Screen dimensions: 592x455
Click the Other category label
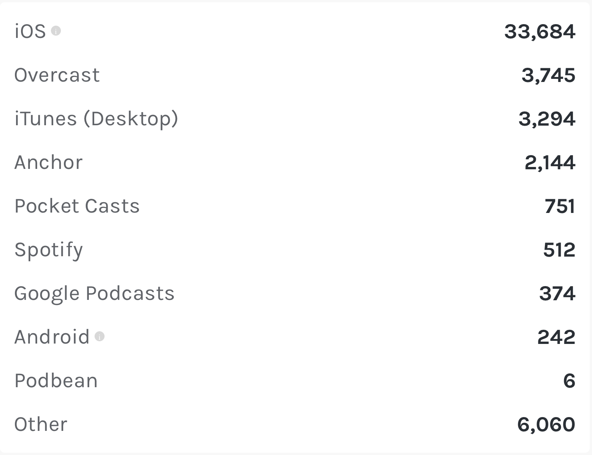point(41,424)
